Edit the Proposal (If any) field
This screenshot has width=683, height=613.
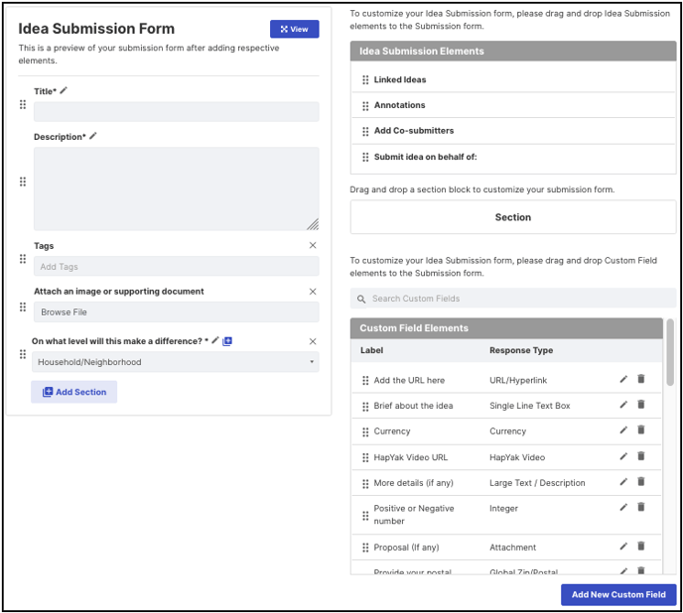click(623, 546)
